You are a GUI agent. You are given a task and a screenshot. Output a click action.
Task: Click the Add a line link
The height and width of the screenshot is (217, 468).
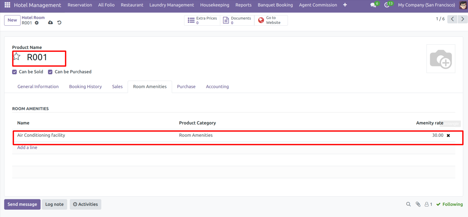point(27,147)
